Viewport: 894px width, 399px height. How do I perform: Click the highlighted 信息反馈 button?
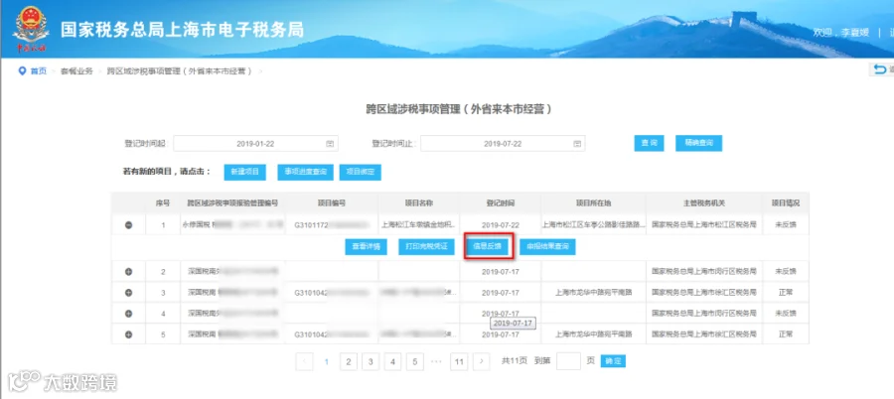[x=487, y=247]
